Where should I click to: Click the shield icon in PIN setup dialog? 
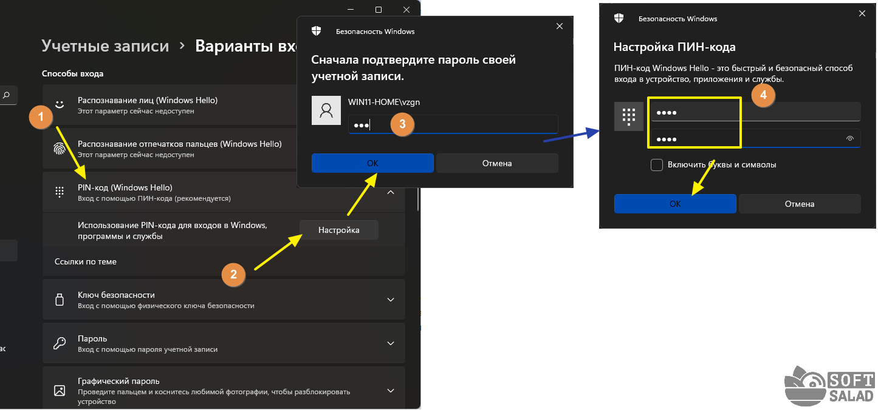point(619,18)
